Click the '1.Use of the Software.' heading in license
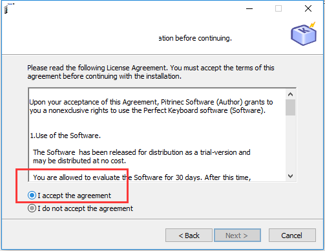Viewport: 325px width, 251px height. pyautogui.click(x=65, y=136)
